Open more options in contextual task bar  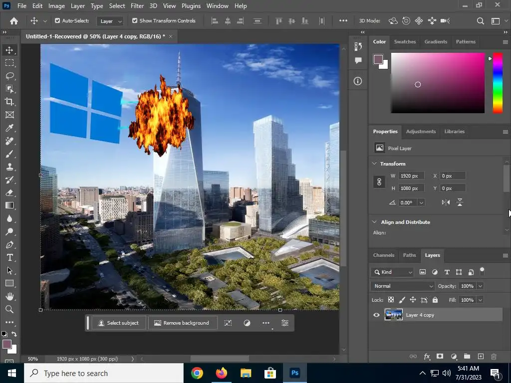tap(266, 323)
